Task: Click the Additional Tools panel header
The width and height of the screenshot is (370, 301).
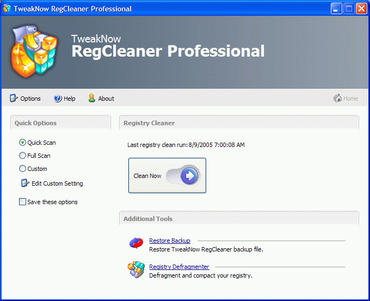Action: point(239,219)
